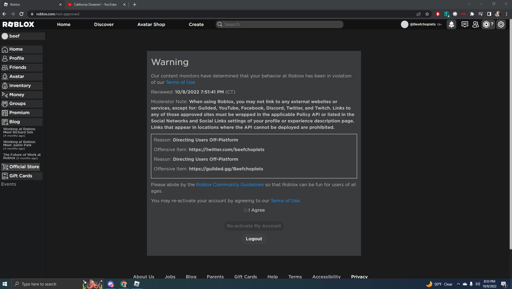Click the Logout button
This screenshot has height=289, width=512.
pos(254,239)
